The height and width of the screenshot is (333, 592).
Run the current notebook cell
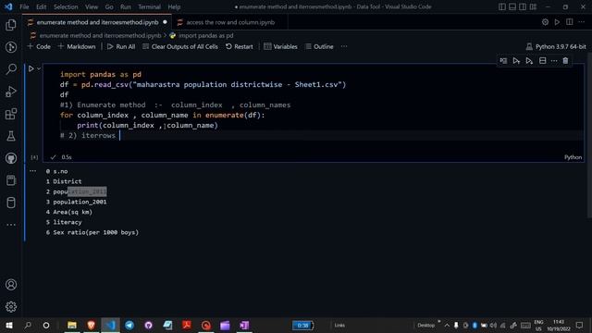(31, 68)
